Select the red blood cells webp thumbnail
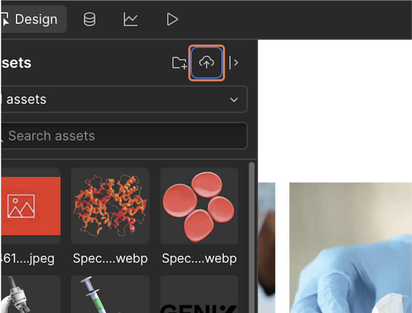 199,206
